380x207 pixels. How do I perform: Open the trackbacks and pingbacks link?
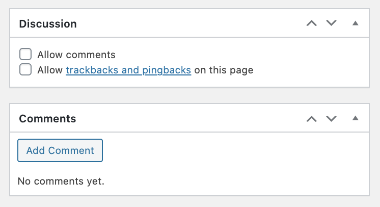click(x=128, y=70)
